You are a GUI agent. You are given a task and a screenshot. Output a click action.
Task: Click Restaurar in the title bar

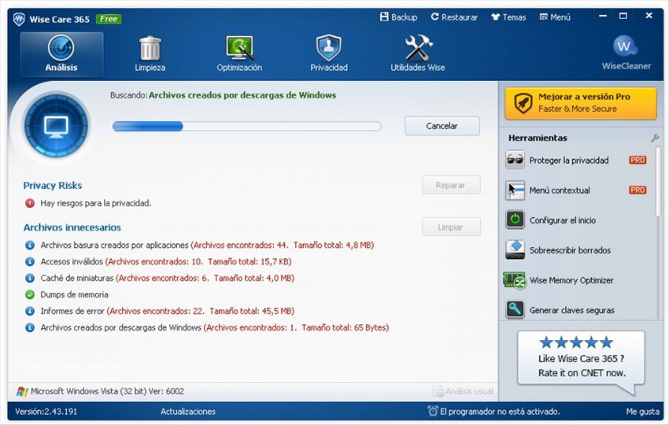(x=454, y=17)
